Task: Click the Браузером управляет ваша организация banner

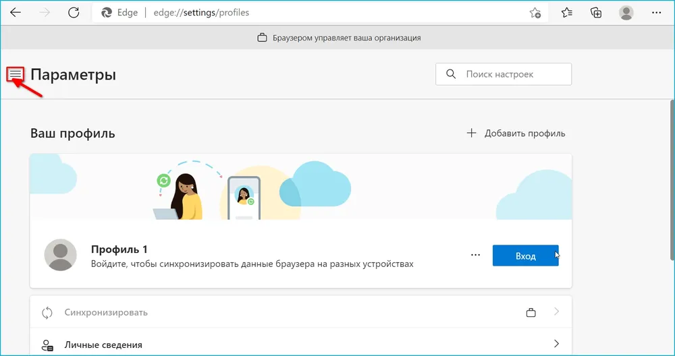Action: (340, 38)
